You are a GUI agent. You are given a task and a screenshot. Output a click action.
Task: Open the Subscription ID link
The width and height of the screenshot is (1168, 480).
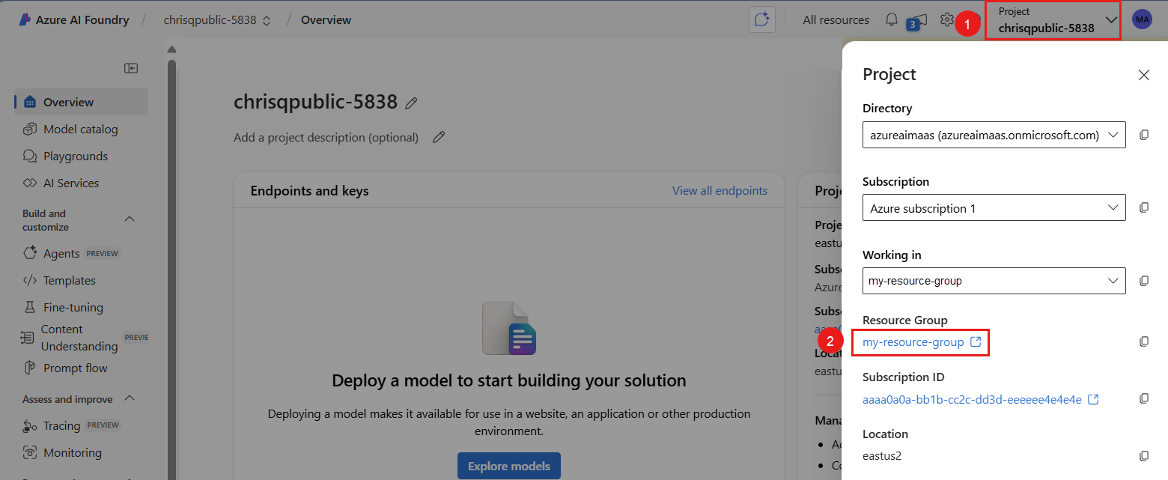[972, 399]
